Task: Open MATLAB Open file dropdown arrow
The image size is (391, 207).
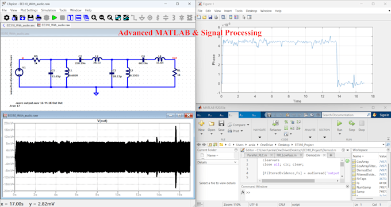Action: pyautogui.click(x=212, y=134)
